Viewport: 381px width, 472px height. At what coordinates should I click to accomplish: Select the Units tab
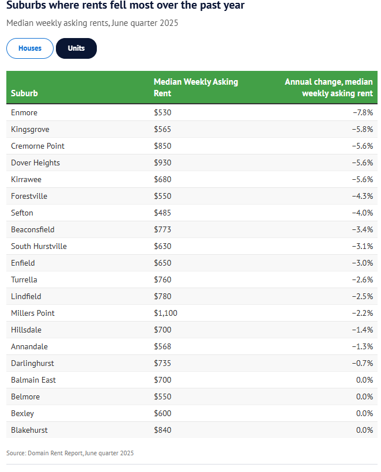click(x=76, y=48)
